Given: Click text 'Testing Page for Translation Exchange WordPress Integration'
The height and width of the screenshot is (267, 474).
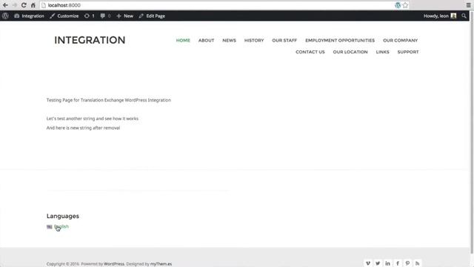Looking at the screenshot, I should pos(109,100).
